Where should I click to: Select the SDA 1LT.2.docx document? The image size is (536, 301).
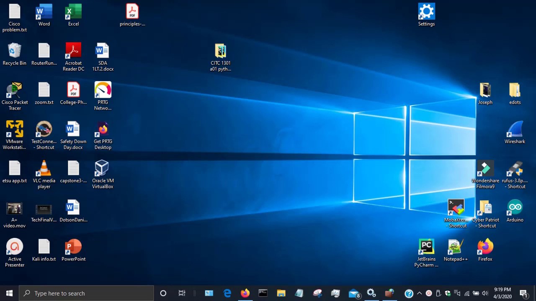[x=103, y=57]
